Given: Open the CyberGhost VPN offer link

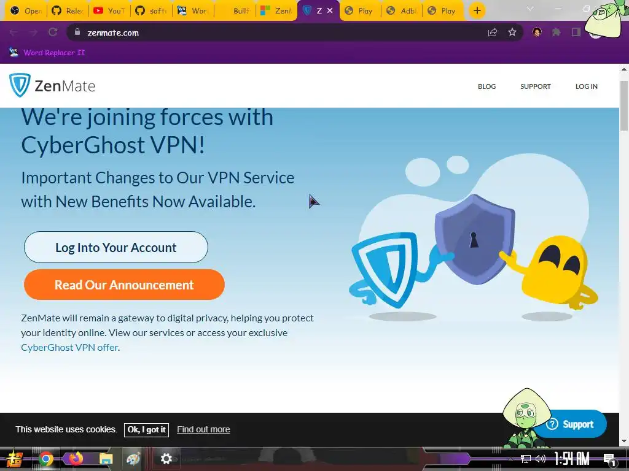Looking at the screenshot, I should pos(69,347).
